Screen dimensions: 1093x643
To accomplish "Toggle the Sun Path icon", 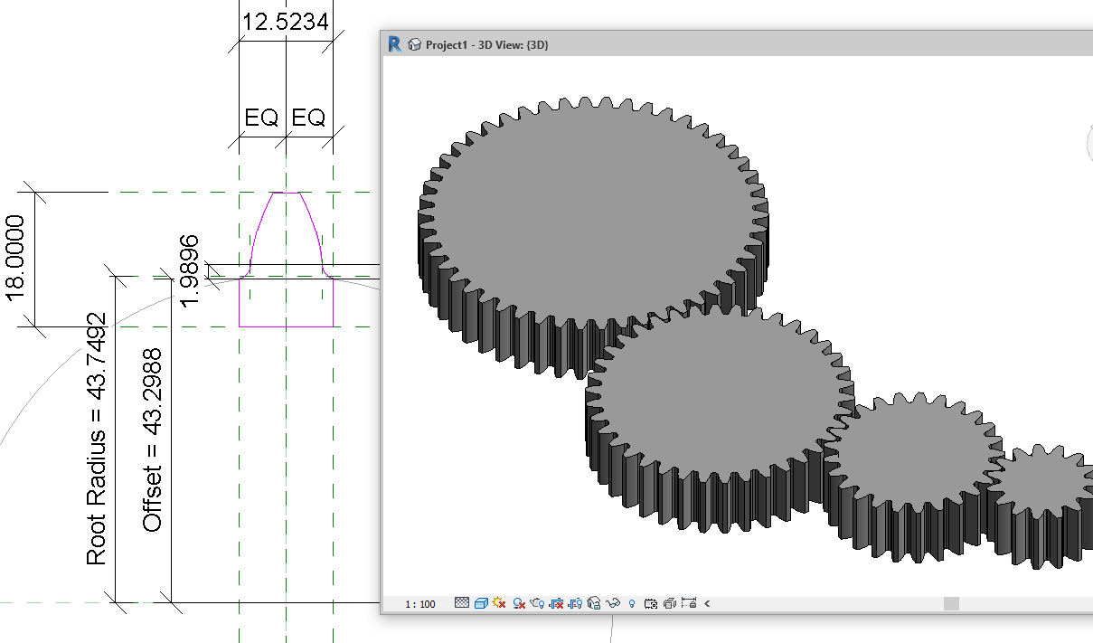I will coord(499,602).
